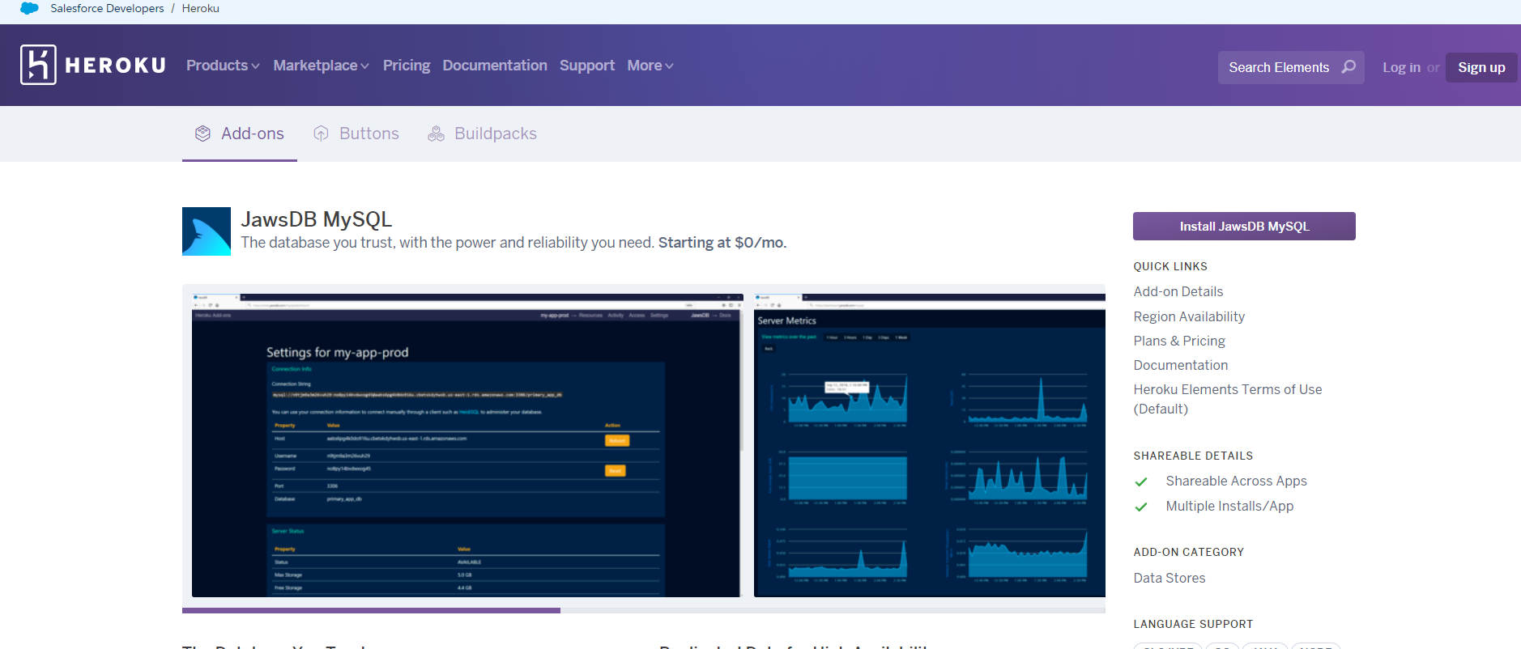Click the Heroku logo icon

tap(38, 65)
